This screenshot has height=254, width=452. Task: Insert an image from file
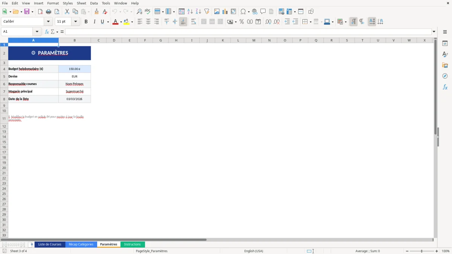[217, 11]
